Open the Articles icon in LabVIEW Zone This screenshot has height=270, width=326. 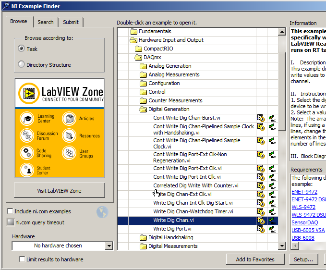click(69, 119)
